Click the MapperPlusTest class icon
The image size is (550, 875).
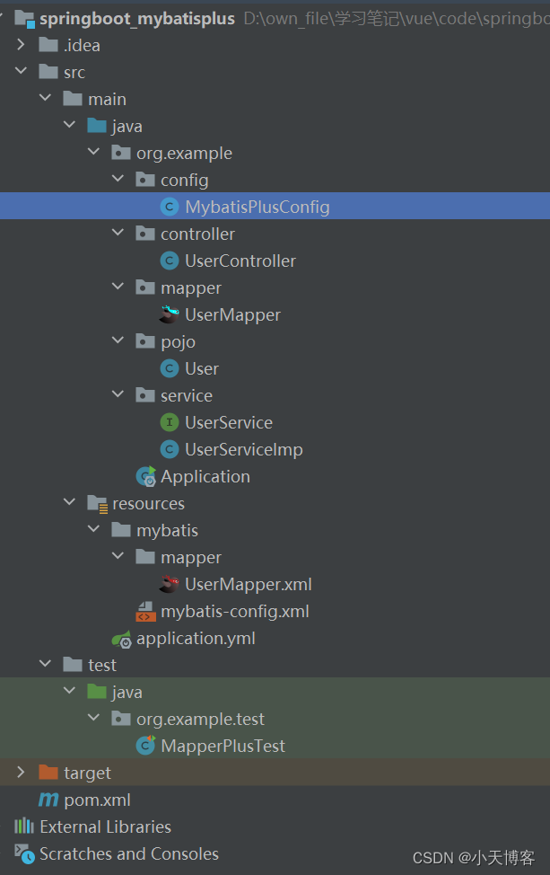pyautogui.click(x=144, y=746)
